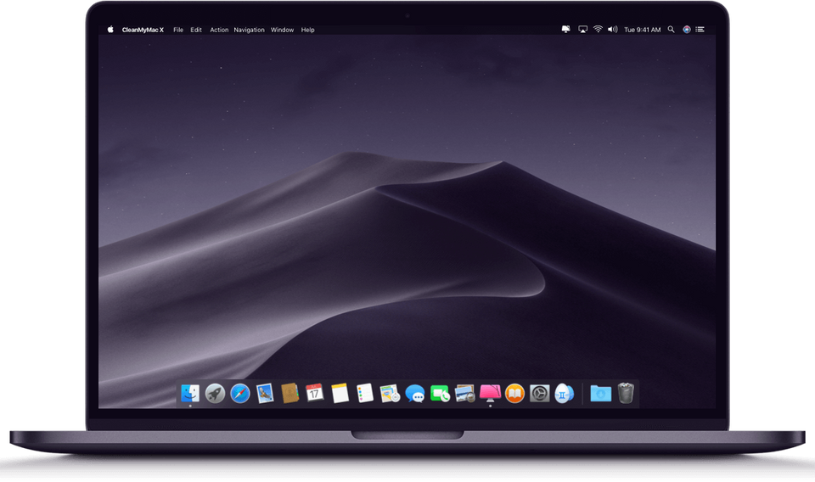The width and height of the screenshot is (815, 482).
Task: Open Launchpad rocket icon in Dock
Action: point(215,393)
